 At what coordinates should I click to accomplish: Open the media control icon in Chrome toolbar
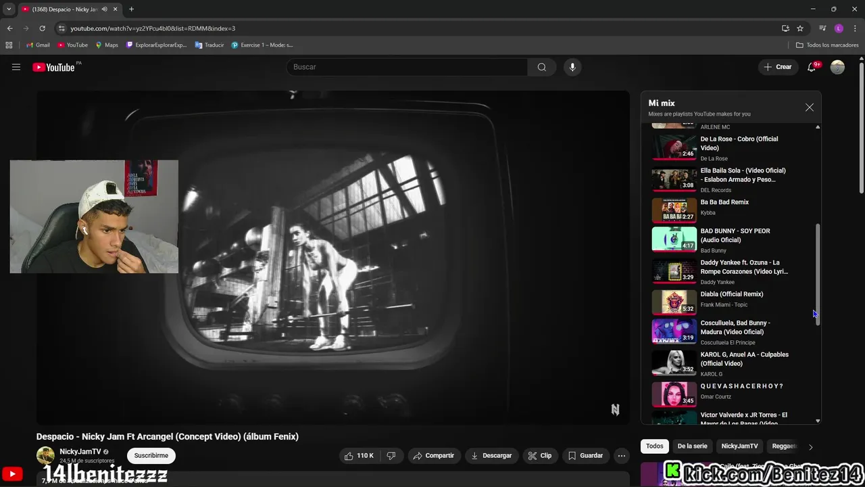point(822,28)
